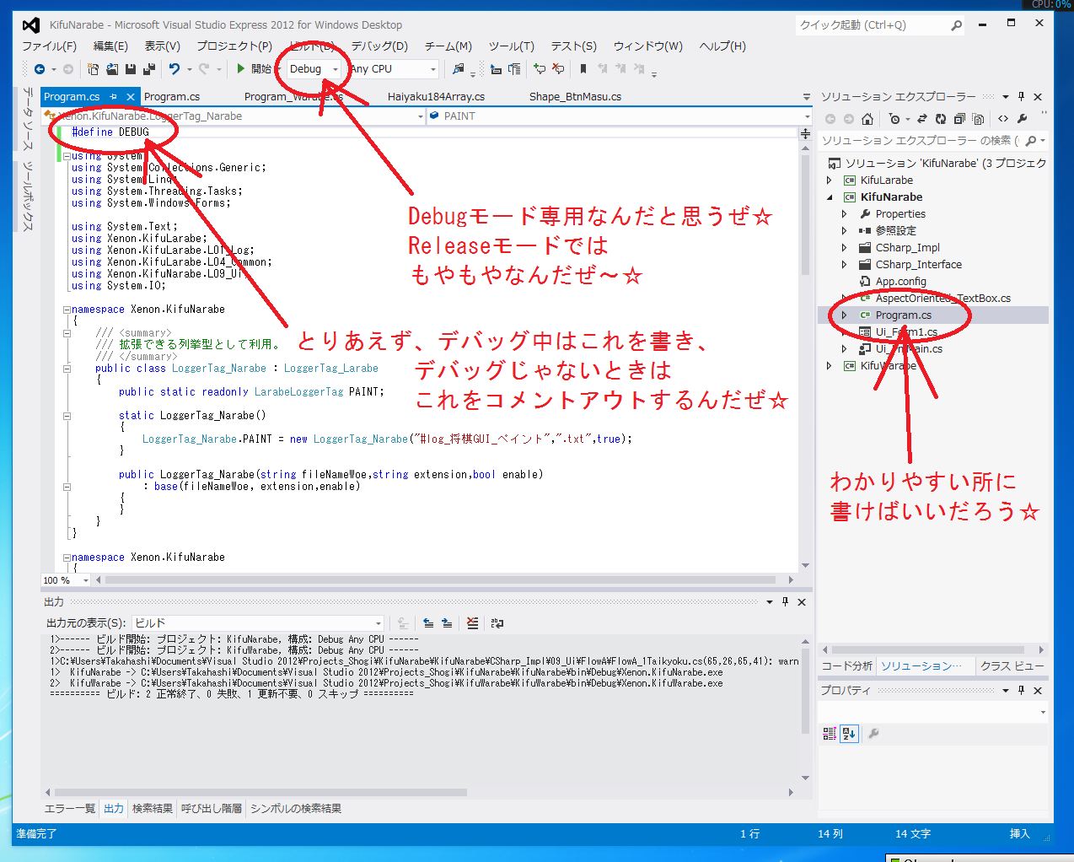Screen dimensions: 1074x862
Task: Close the active Program.cs tab
Action: tap(131, 97)
